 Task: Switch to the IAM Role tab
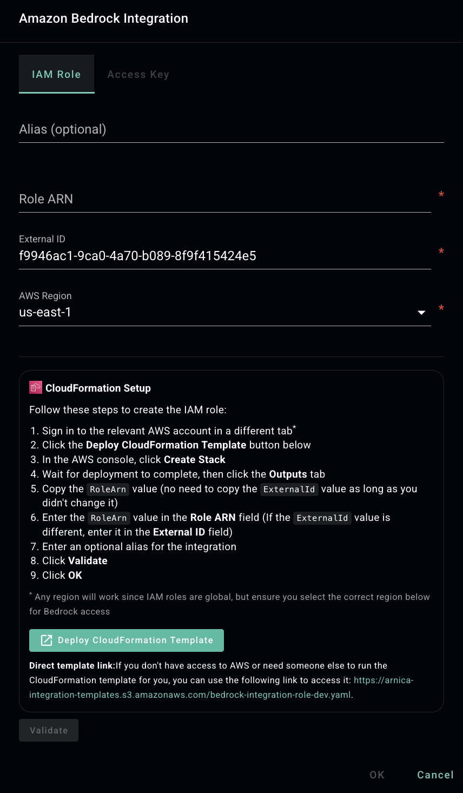[56, 75]
